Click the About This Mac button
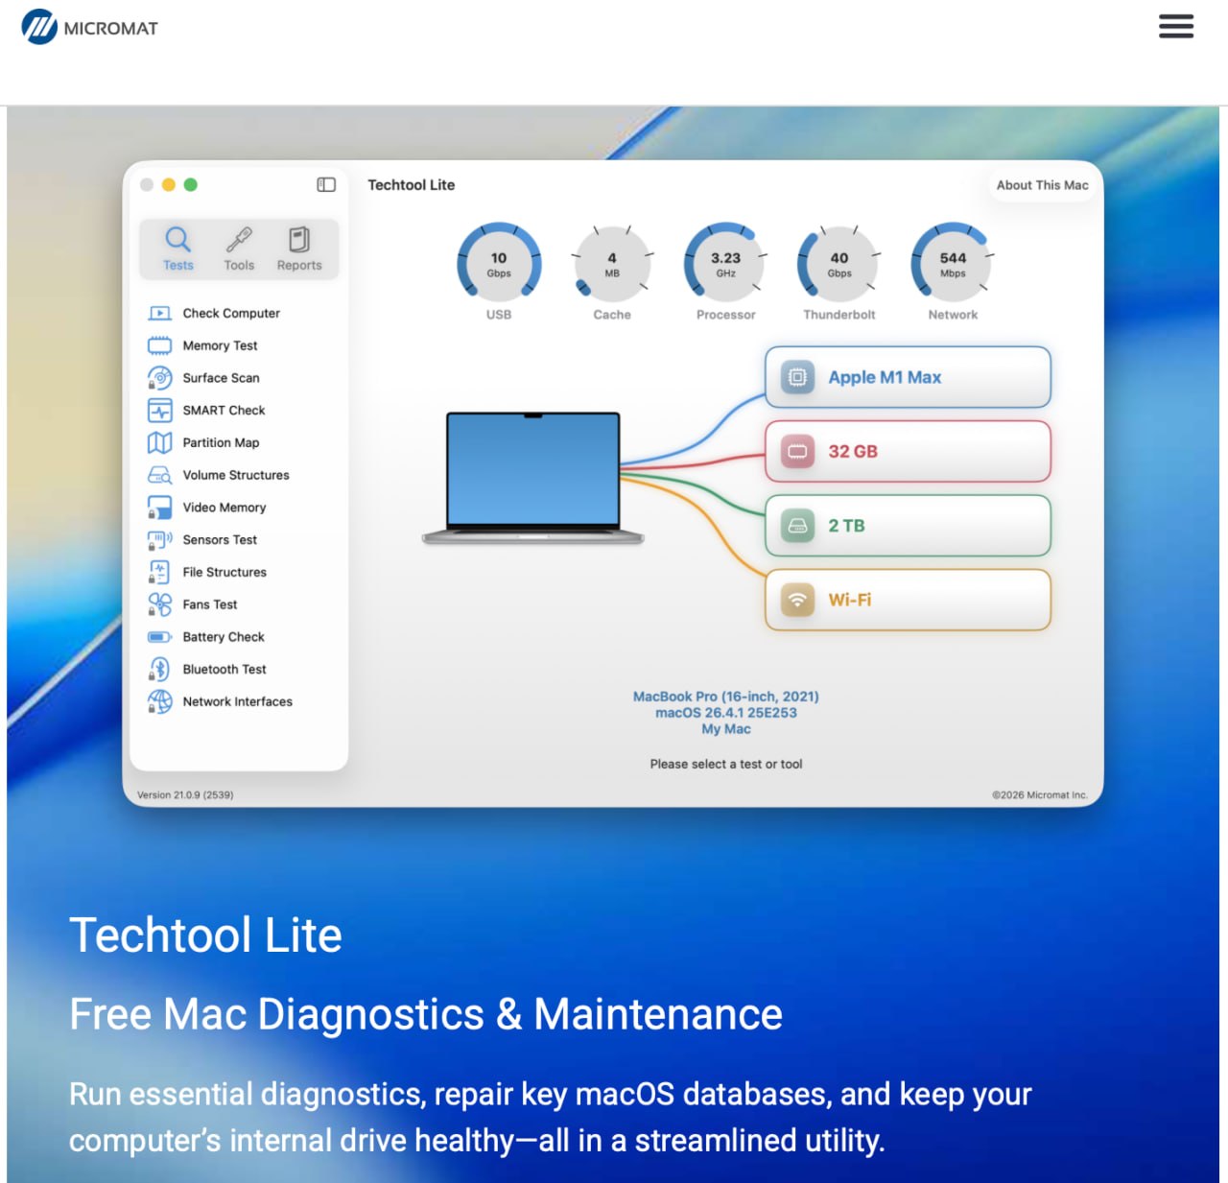Viewport: 1228px width, 1183px height. tap(1042, 185)
